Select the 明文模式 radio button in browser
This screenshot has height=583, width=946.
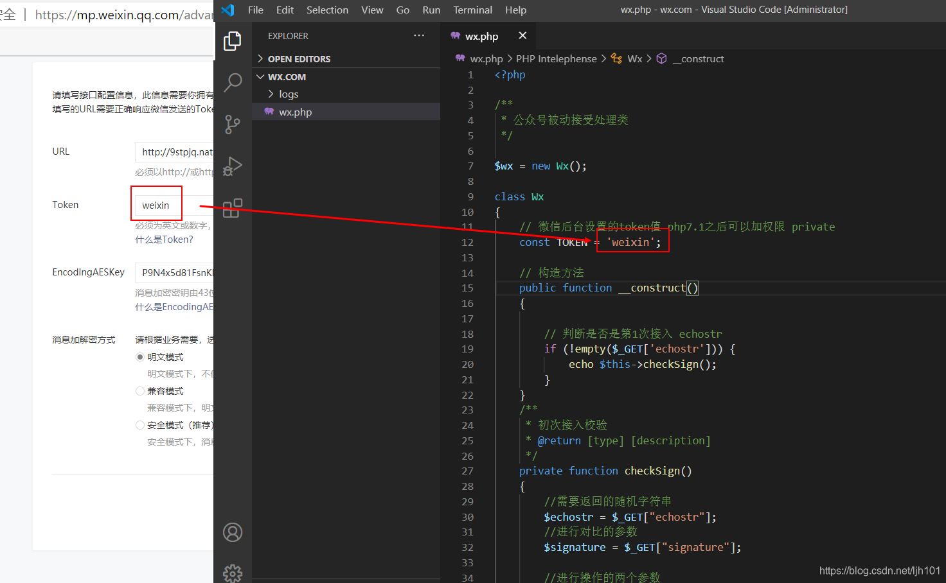pyautogui.click(x=140, y=357)
